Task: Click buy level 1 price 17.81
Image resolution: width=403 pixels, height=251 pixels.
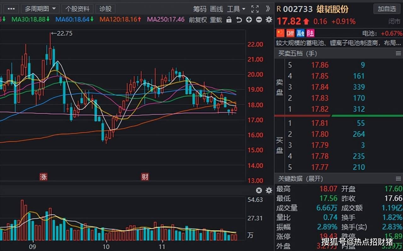Action: 320,123
